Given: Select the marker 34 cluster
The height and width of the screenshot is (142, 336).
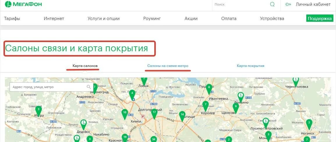Looking at the screenshot, I should point(153,139).
